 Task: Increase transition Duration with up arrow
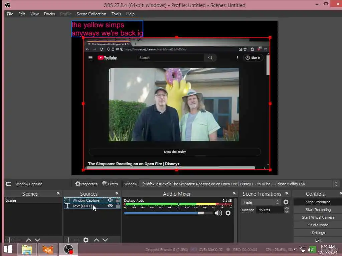point(287,208)
